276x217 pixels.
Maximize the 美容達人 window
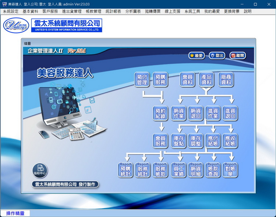point(255,4)
